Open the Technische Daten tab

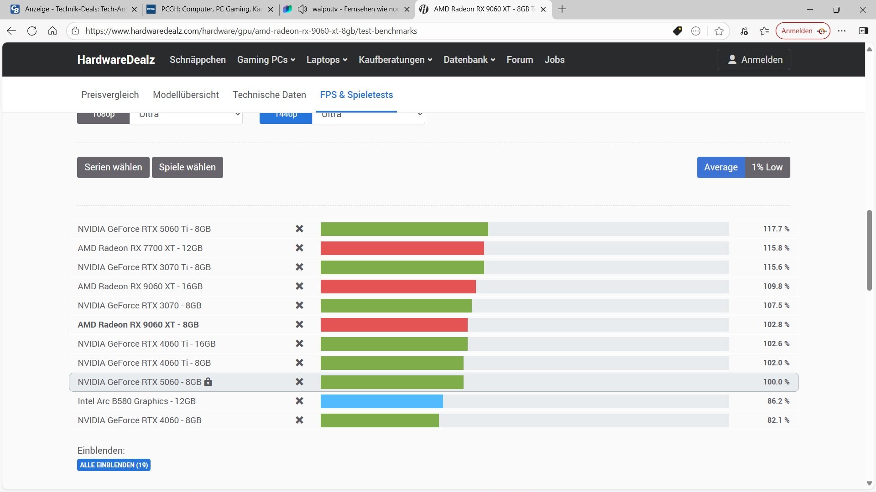tap(269, 95)
